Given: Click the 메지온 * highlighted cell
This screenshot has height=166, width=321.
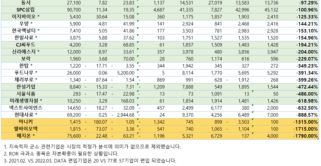Looking at the screenshot, I should (x=26, y=135).
